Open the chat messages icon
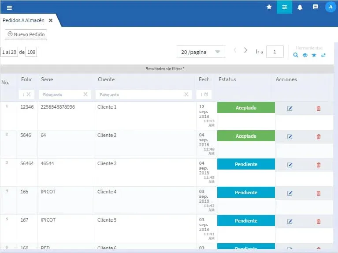338x253 pixels. click(315, 7)
